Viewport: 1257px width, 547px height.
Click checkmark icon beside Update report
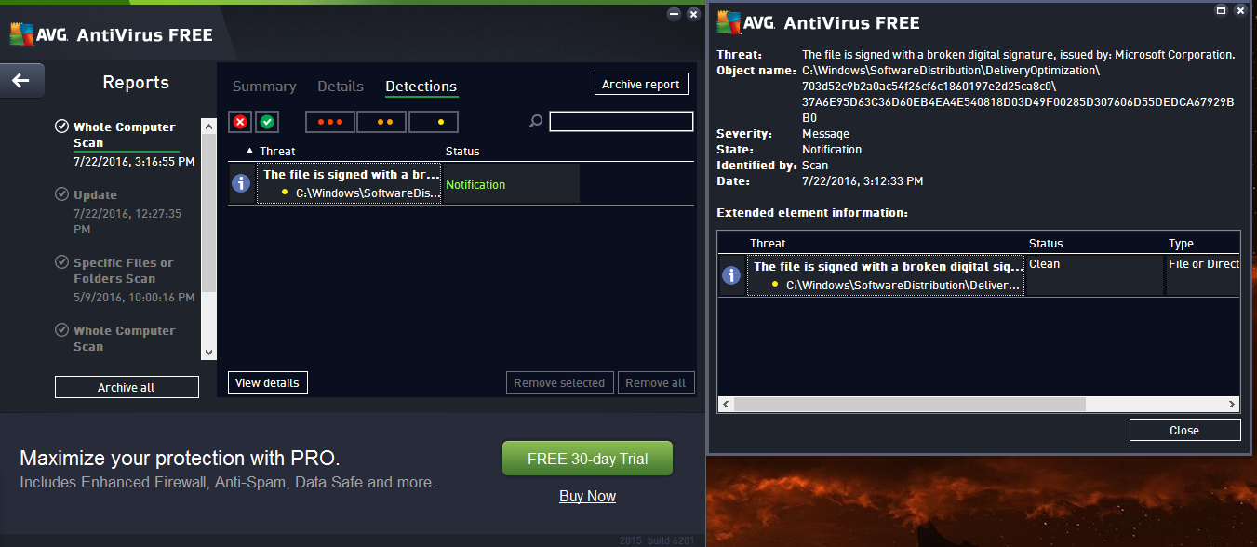coord(62,194)
